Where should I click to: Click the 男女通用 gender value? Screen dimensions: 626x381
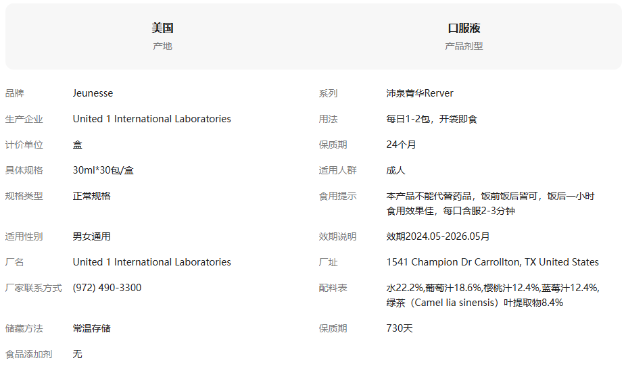pyautogui.click(x=91, y=236)
